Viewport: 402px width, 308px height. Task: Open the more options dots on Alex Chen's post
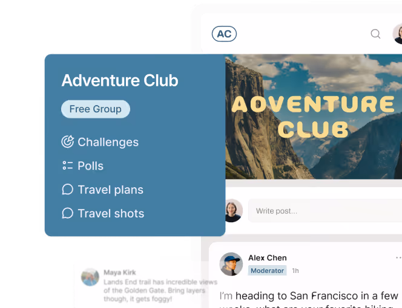click(x=398, y=258)
